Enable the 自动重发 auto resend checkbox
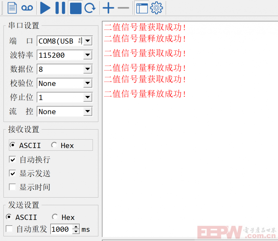This screenshot has width=278, height=241. [9, 229]
